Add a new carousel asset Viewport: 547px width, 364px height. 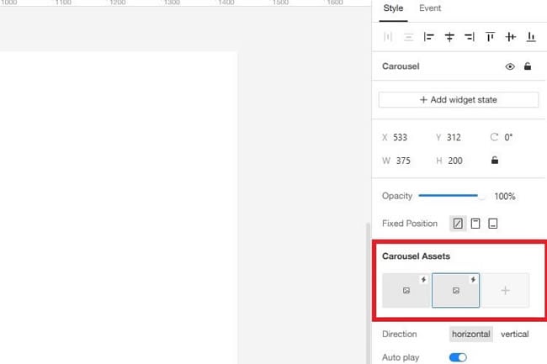coord(505,291)
